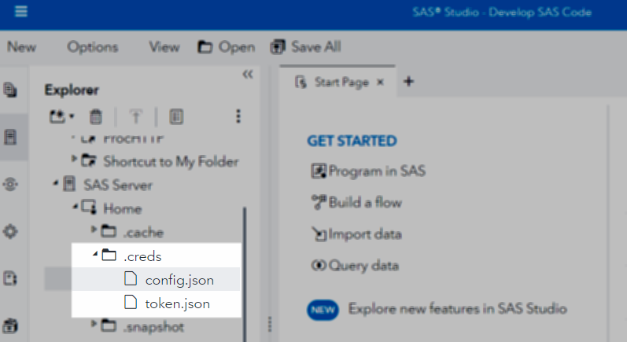This screenshot has height=342, width=627.
Task: Click the Upload icon in Explorer toolbar
Action: coord(135,116)
